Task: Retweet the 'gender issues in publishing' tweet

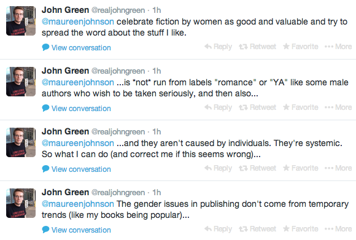Action: pyautogui.click(x=257, y=229)
